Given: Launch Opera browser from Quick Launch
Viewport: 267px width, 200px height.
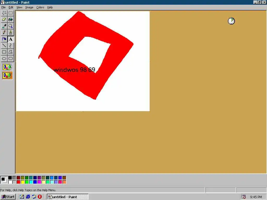Looking at the screenshot, I should point(40,197).
